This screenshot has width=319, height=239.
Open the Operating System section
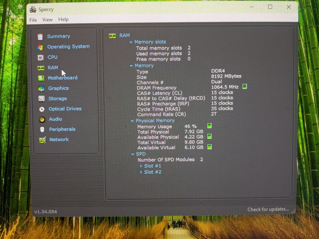68,47
